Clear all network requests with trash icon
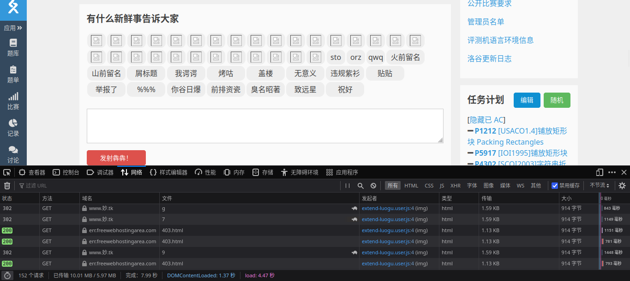This screenshot has height=281, width=630. coord(7,185)
